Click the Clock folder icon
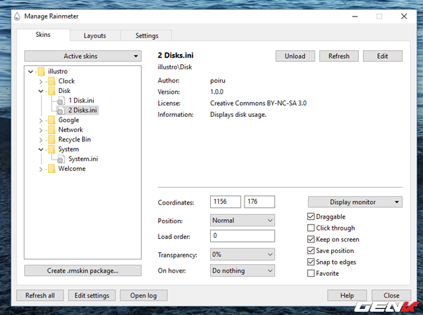 click(x=52, y=81)
